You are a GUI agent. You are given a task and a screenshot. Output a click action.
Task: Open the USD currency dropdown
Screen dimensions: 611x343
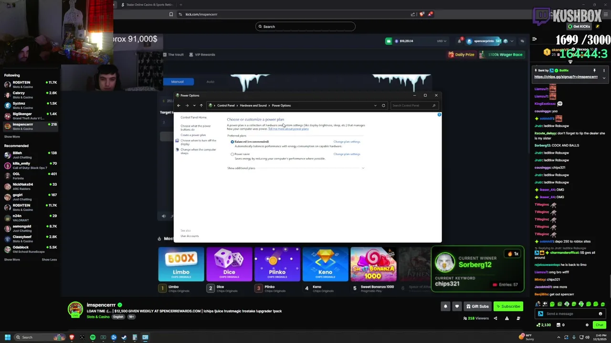point(442,41)
